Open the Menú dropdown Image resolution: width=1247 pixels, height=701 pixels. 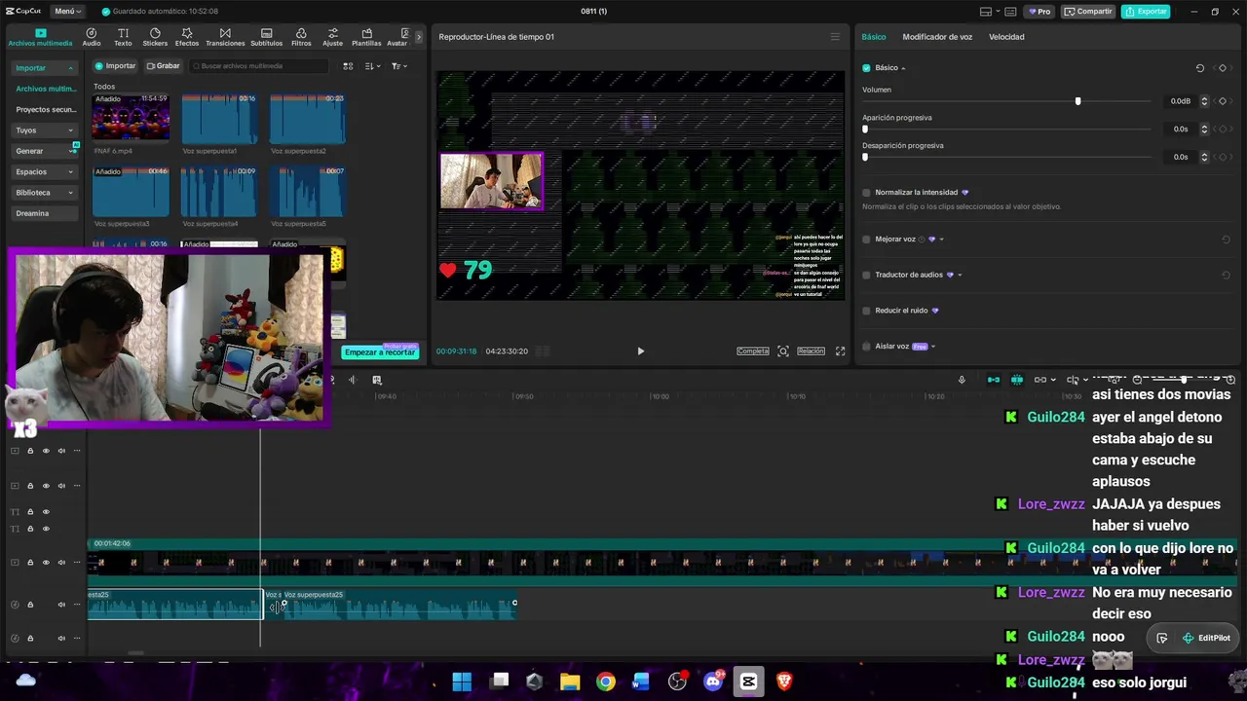click(67, 12)
